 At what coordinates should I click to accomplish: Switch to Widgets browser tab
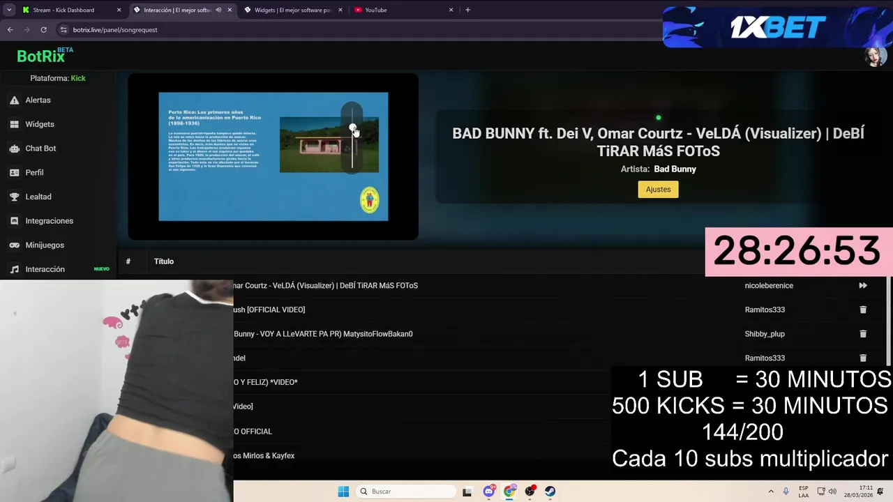tap(293, 10)
